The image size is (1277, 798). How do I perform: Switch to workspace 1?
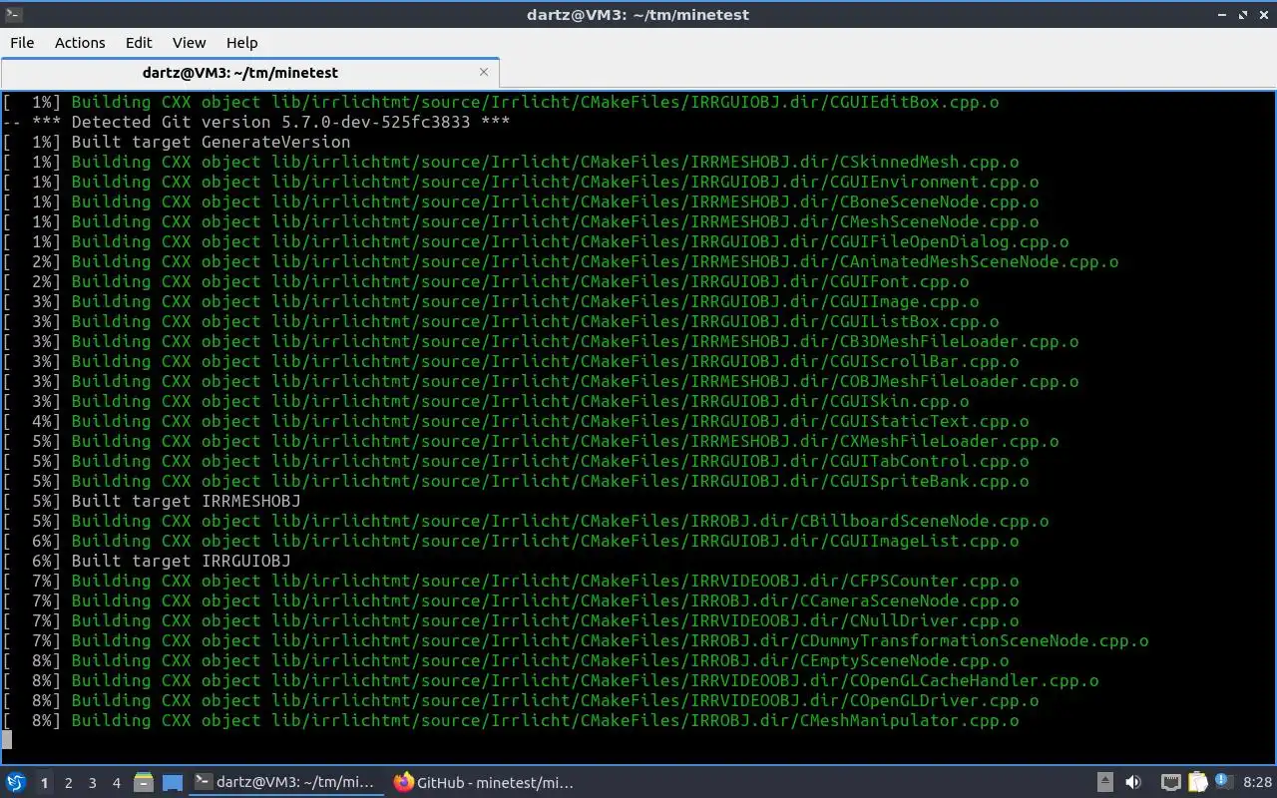tap(44, 783)
